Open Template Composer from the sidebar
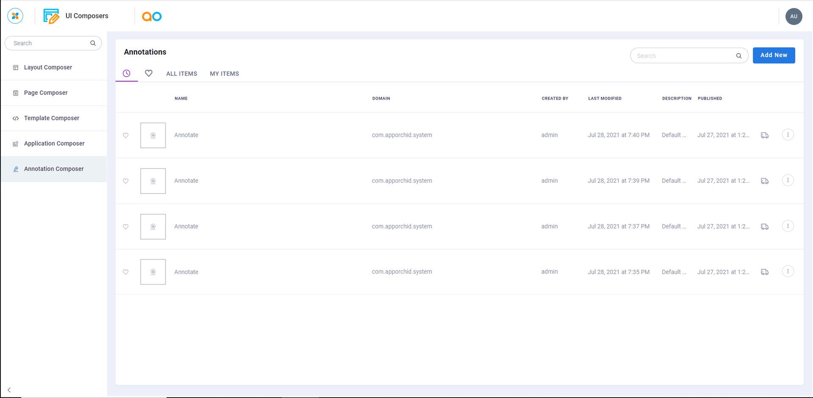Viewport: 813px width, 398px height. (52, 118)
